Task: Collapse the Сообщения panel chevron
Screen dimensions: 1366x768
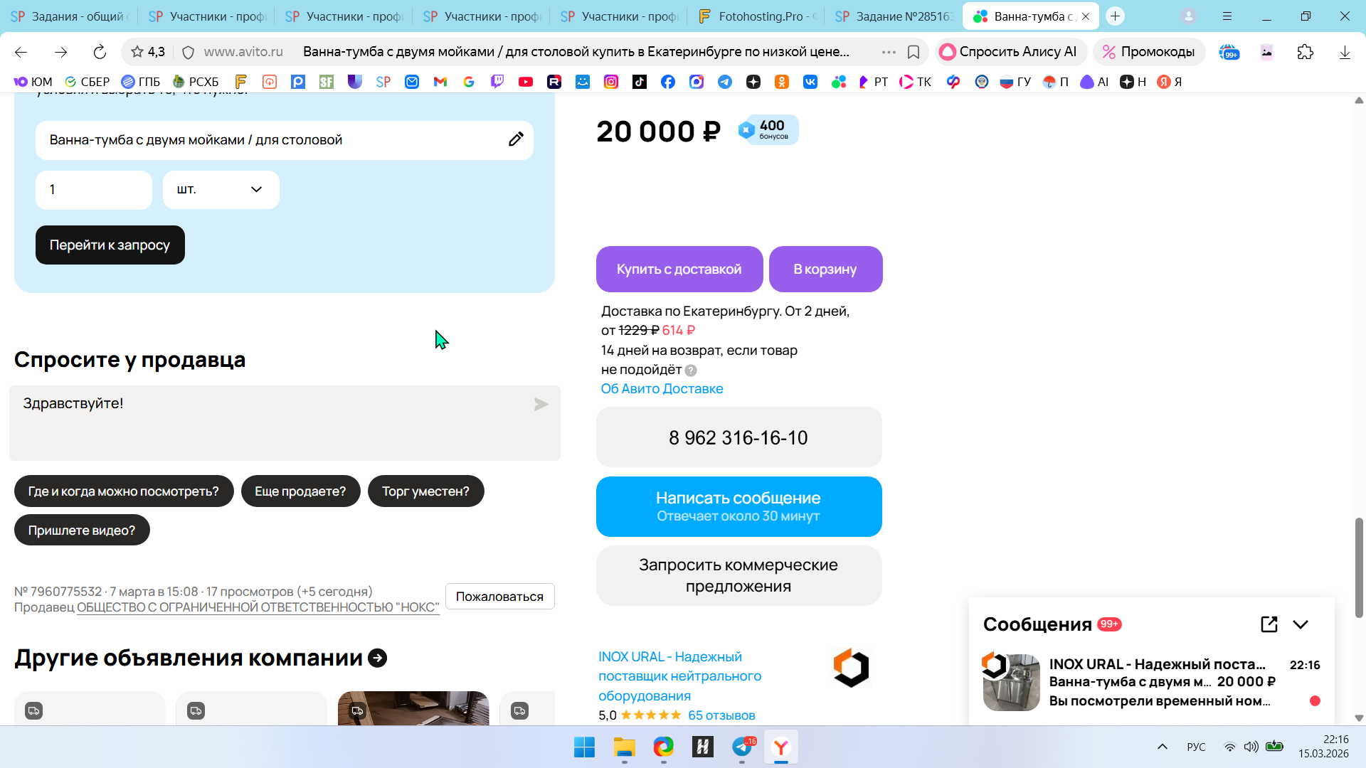Action: 1301,624
